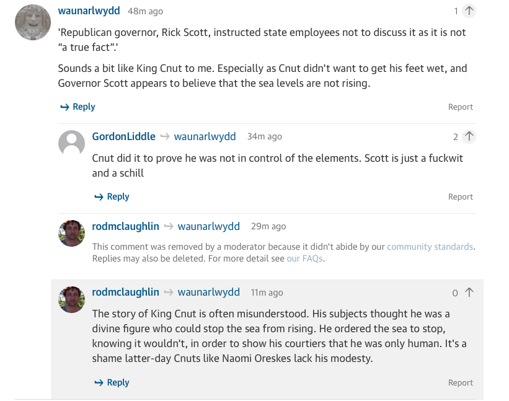Visit waunarlwydd's profile from top username
The image size is (509, 401).
[89, 11]
